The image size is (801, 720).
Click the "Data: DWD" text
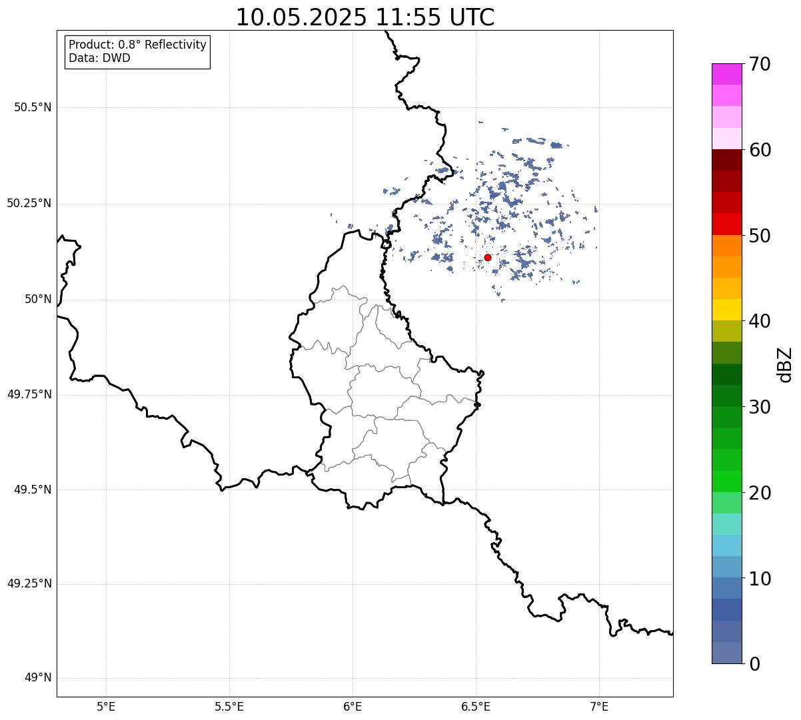pyautogui.click(x=99, y=58)
